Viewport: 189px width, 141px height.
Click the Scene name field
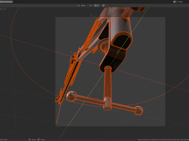tap(183, 2)
